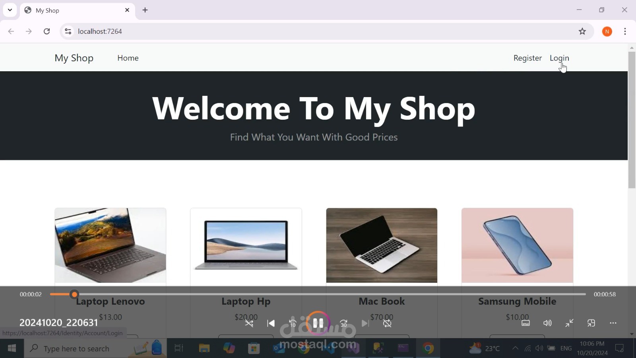Click the scrollbar down arrow
Screen dimensions: 636x358
tap(632, 334)
